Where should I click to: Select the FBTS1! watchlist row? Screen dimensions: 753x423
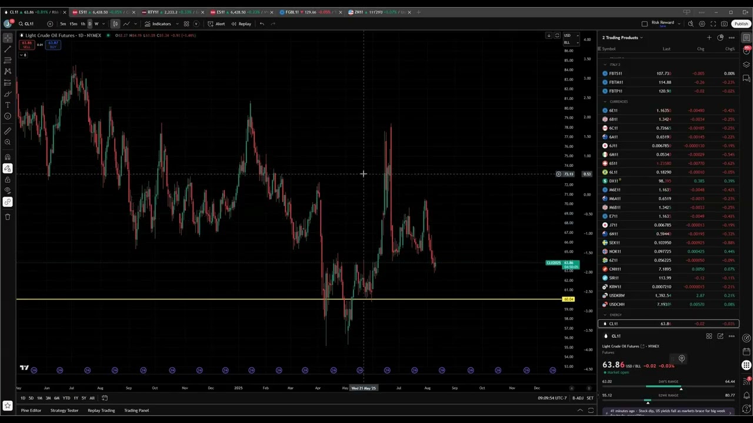click(668, 73)
